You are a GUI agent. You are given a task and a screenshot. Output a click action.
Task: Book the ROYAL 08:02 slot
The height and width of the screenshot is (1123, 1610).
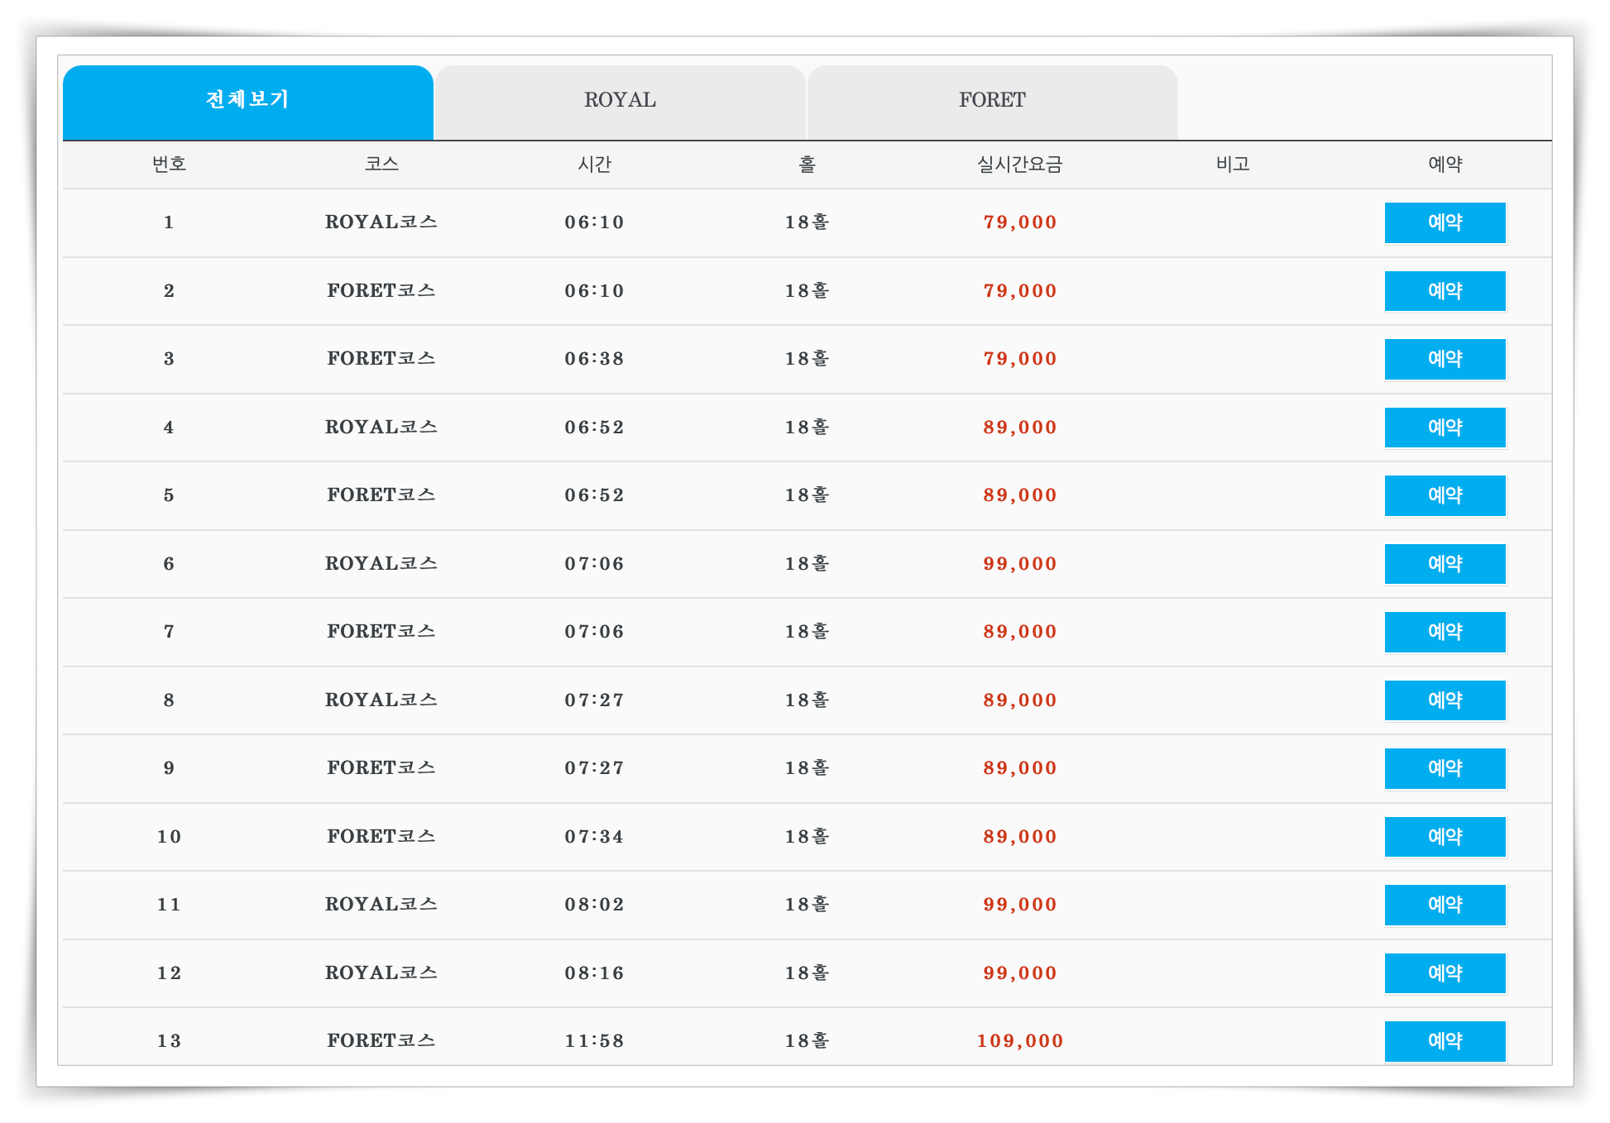pos(1445,905)
